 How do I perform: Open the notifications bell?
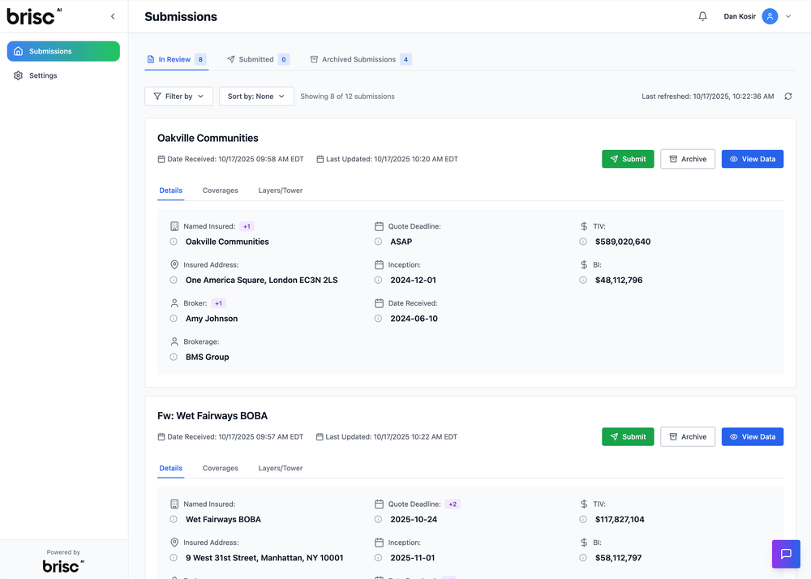[702, 15]
